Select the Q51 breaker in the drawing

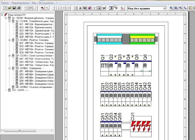tap(102, 129)
